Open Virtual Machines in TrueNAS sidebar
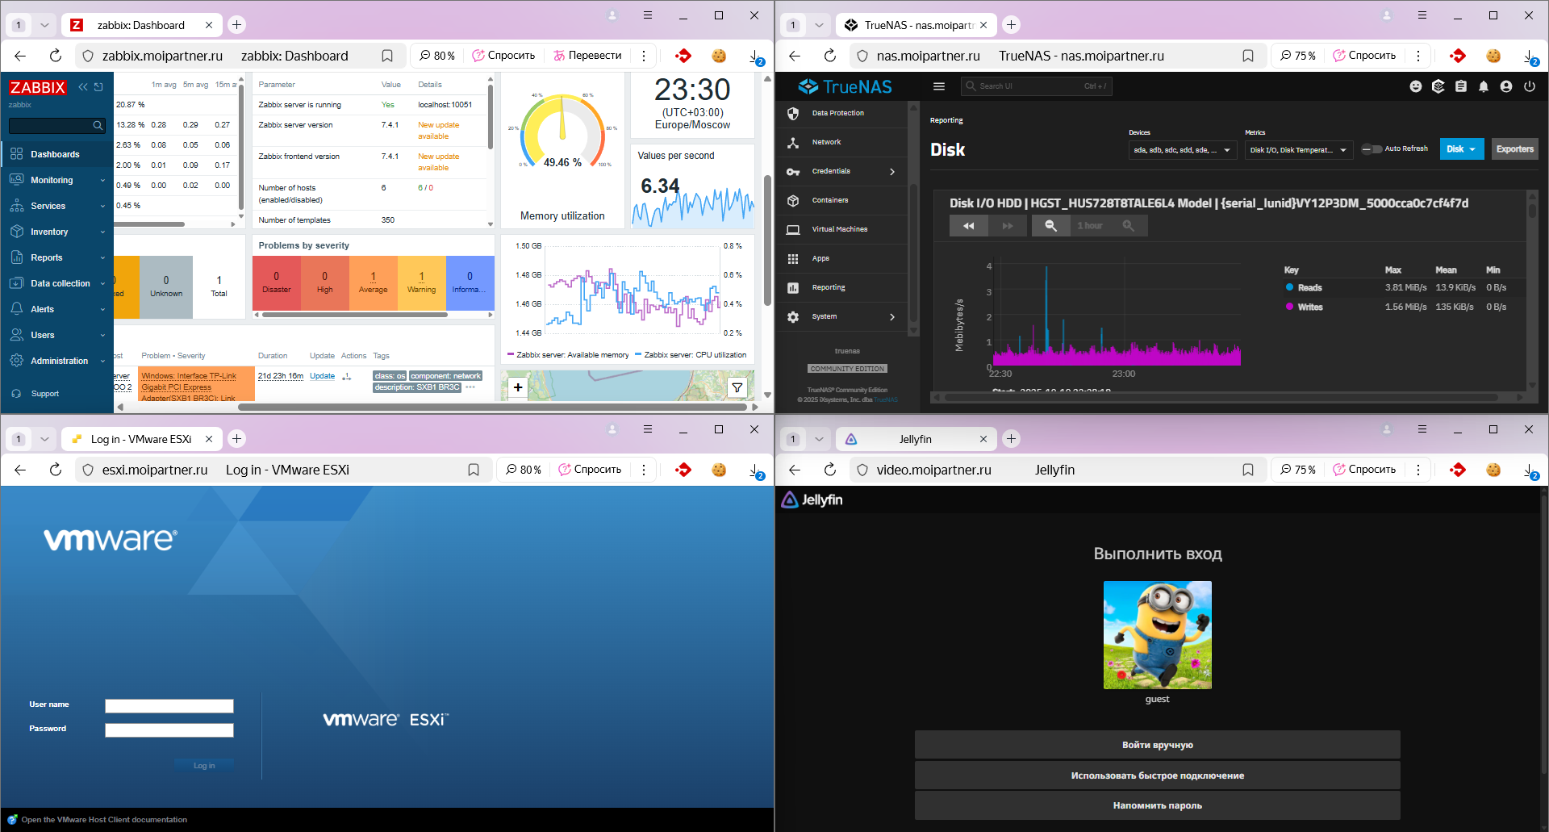Screen dimensions: 1549x832 [839, 229]
